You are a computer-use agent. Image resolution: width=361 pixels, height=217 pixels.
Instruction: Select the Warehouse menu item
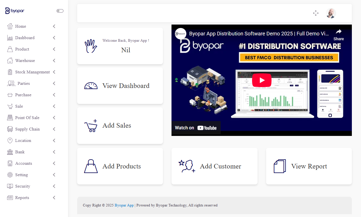coord(25,61)
